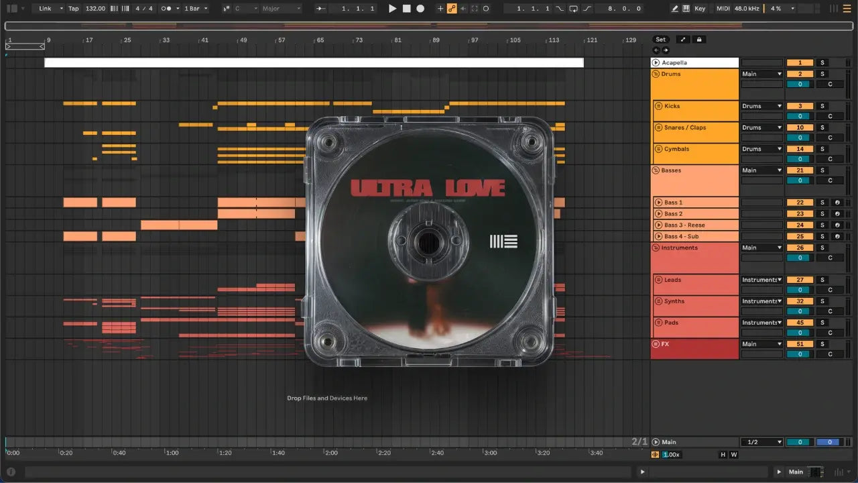Enable Follow playback icon
The width and height of the screenshot is (858, 483).
coord(322,9)
